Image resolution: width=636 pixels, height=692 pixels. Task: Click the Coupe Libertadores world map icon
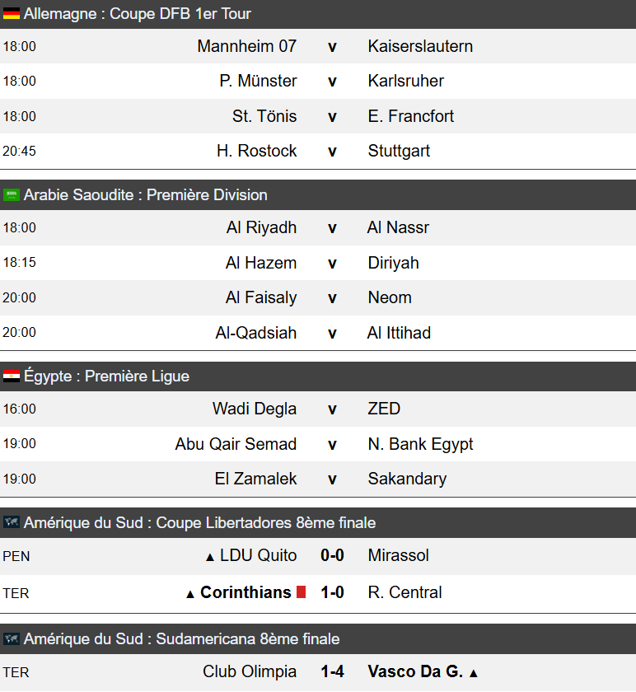pos(11,522)
